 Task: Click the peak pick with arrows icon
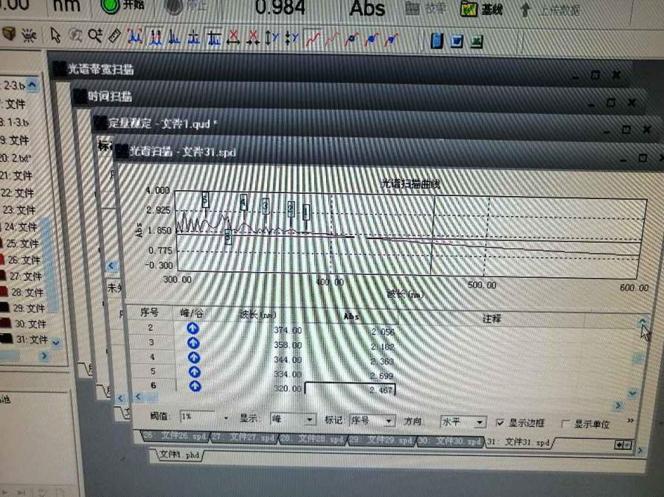(156, 38)
